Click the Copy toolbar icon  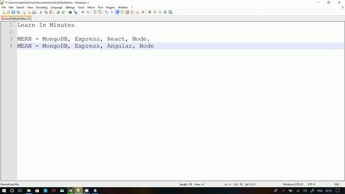(x=46, y=12)
